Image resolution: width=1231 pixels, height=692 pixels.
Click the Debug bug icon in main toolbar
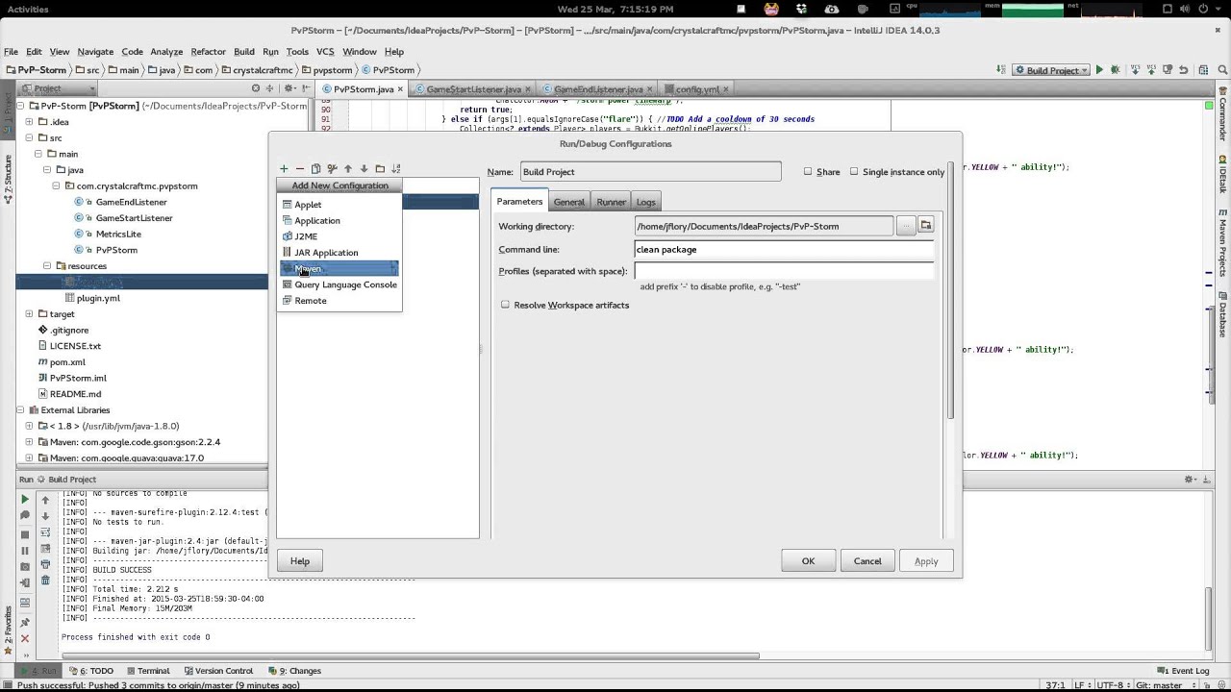[1116, 70]
